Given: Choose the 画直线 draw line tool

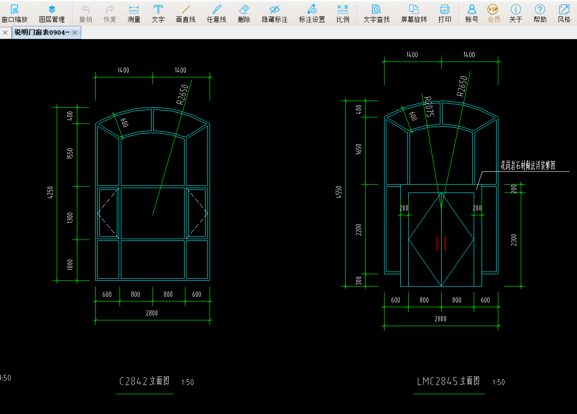Looking at the screenshot, I should (x=185, y=14).
